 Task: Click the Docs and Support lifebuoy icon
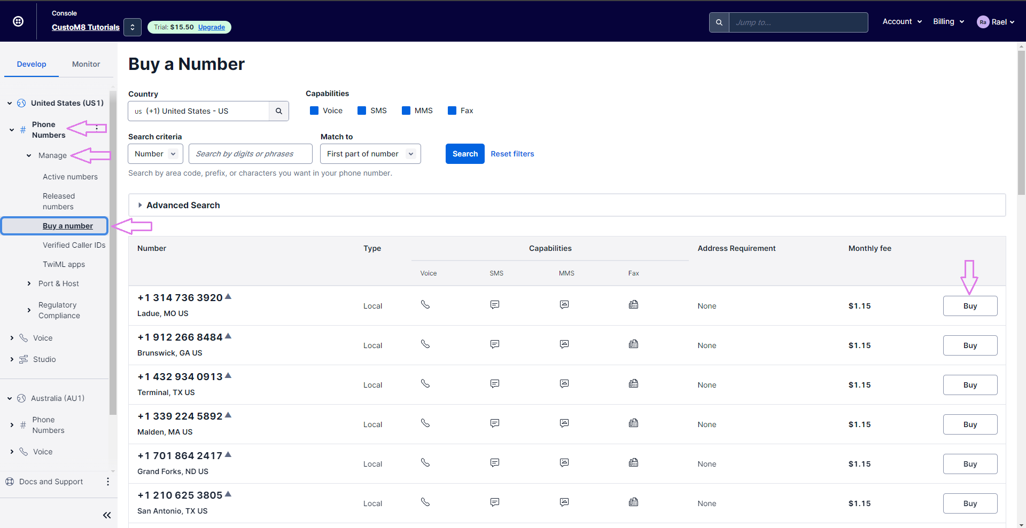[10, 482]
